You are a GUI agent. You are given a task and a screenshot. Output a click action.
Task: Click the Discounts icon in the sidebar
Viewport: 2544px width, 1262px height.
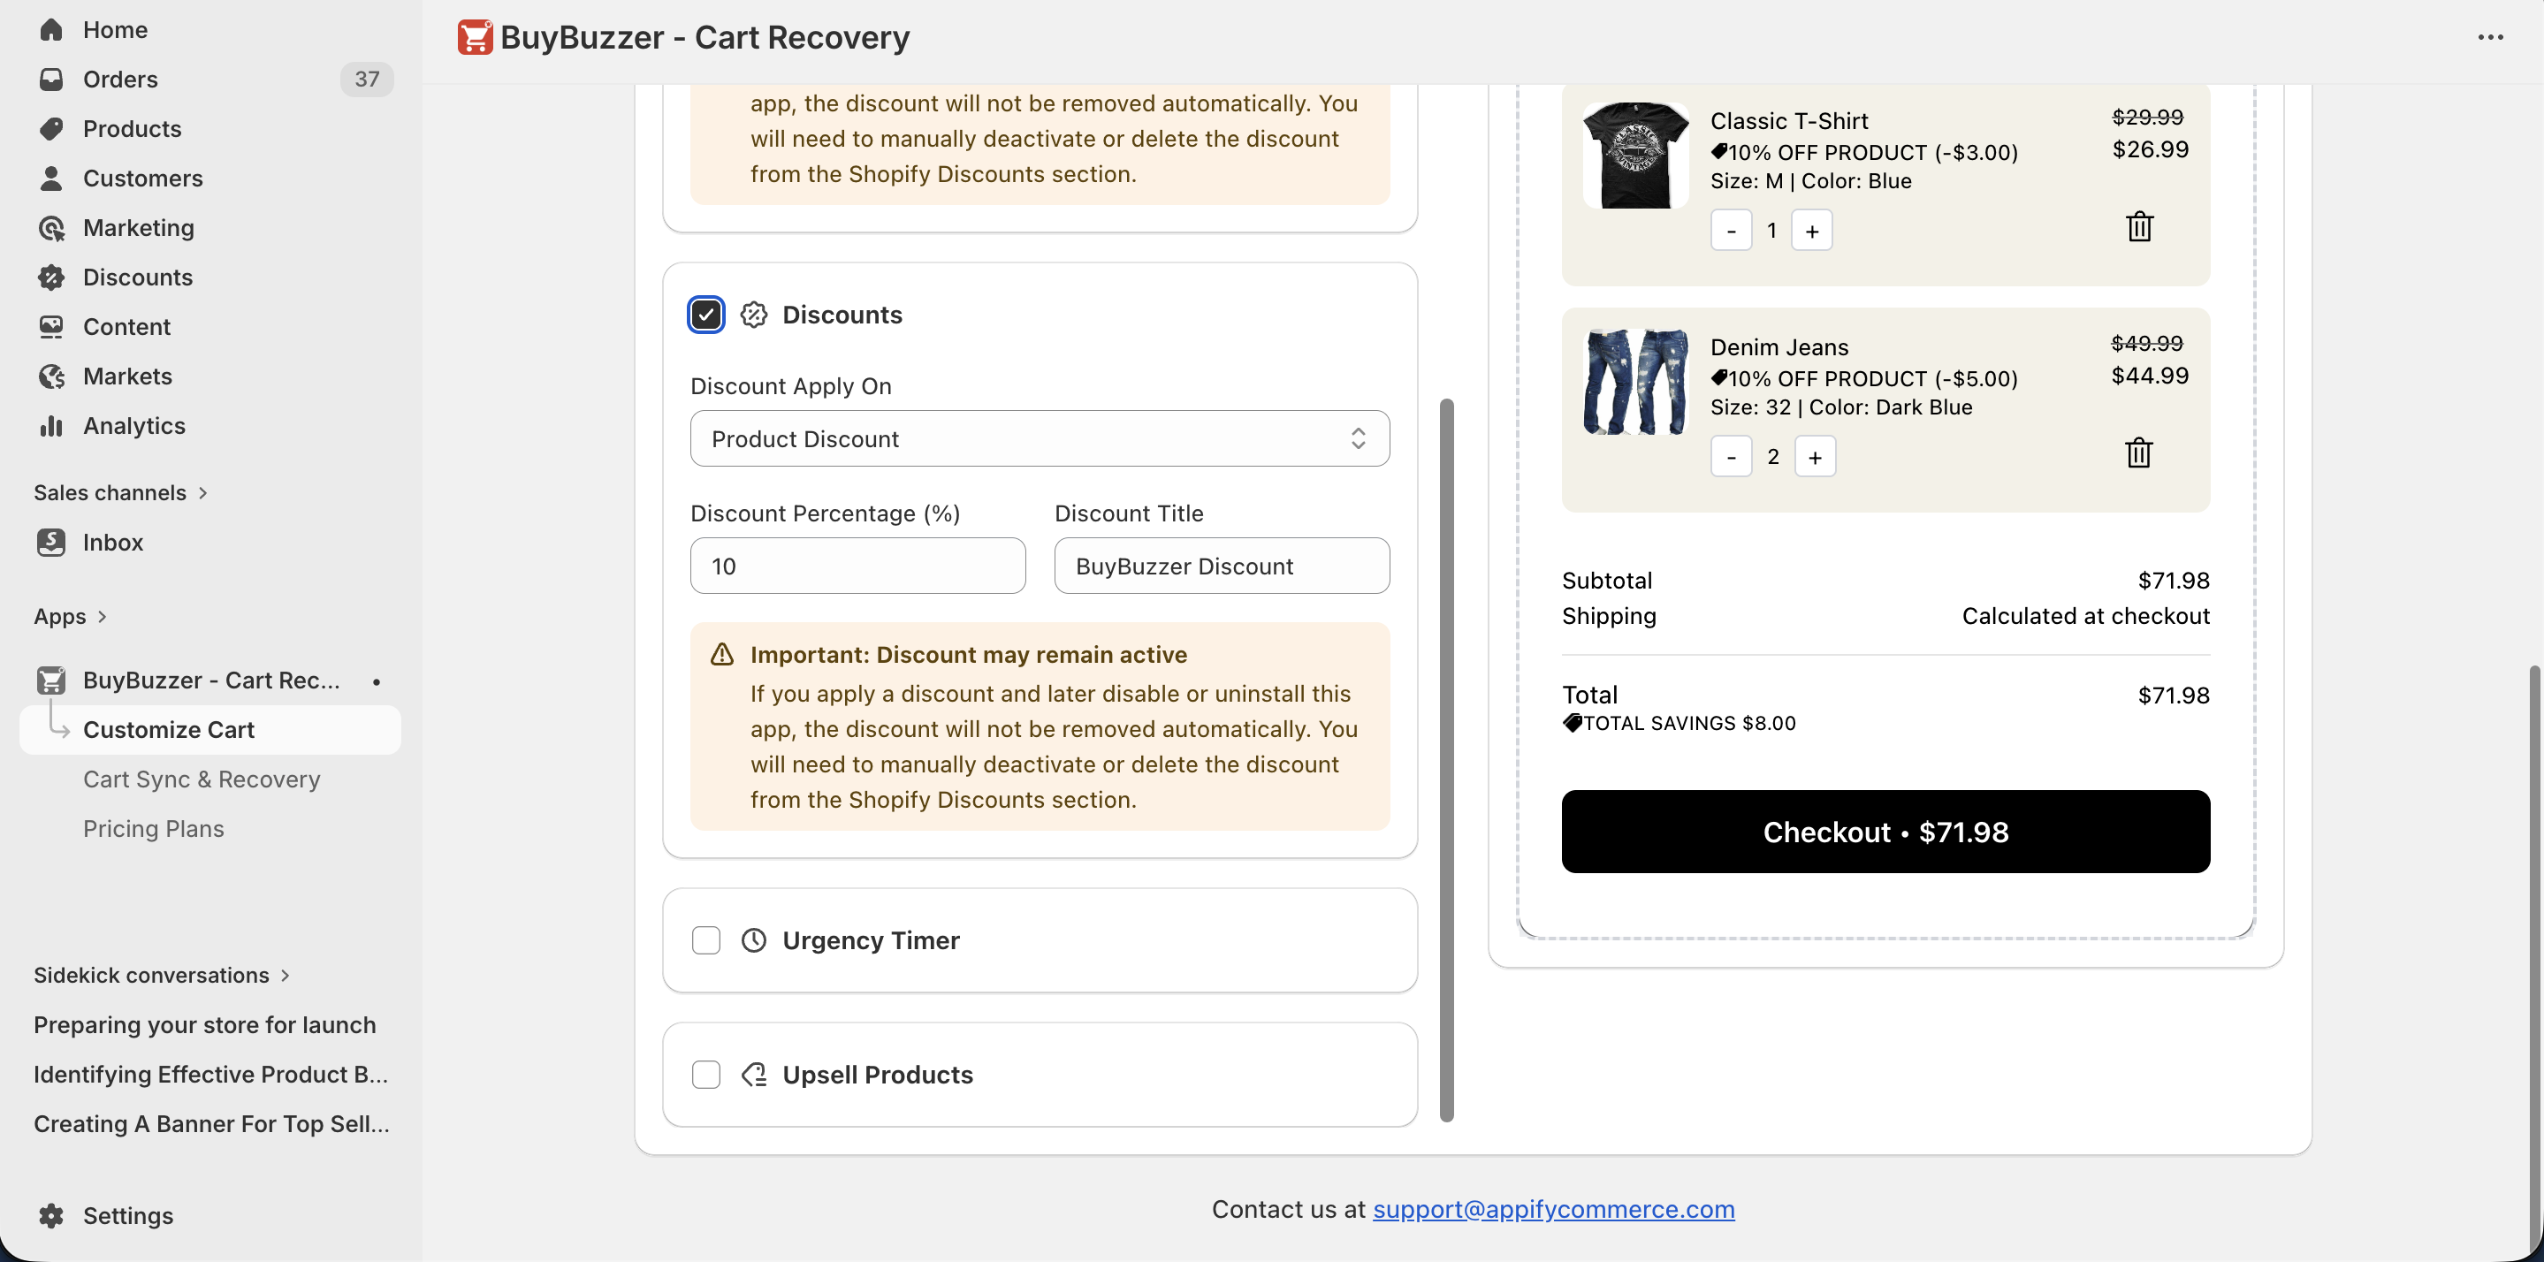coord(52,277)
